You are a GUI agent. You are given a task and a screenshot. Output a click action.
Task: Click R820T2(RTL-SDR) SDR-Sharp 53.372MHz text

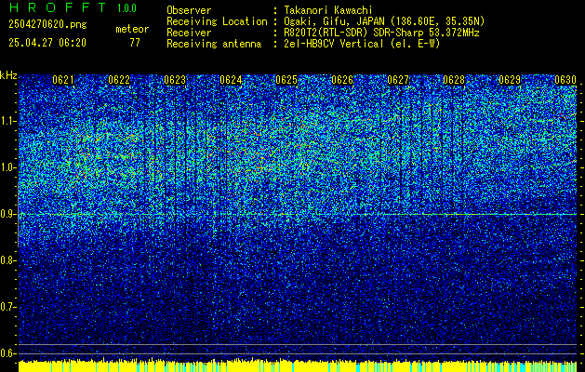pyautogui.click(x=381, y=33)
